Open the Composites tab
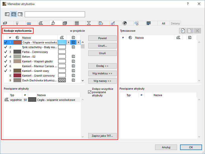The image size is (205, 154). (77, 23)
